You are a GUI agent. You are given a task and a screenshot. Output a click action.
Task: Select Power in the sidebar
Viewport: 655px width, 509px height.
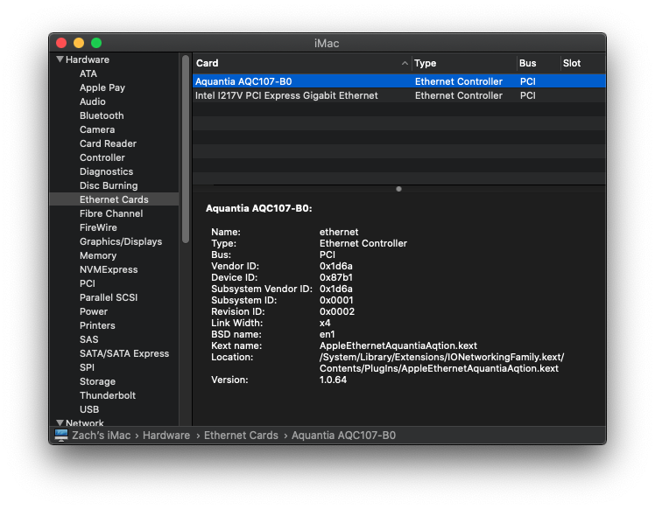tap(94, 311)
